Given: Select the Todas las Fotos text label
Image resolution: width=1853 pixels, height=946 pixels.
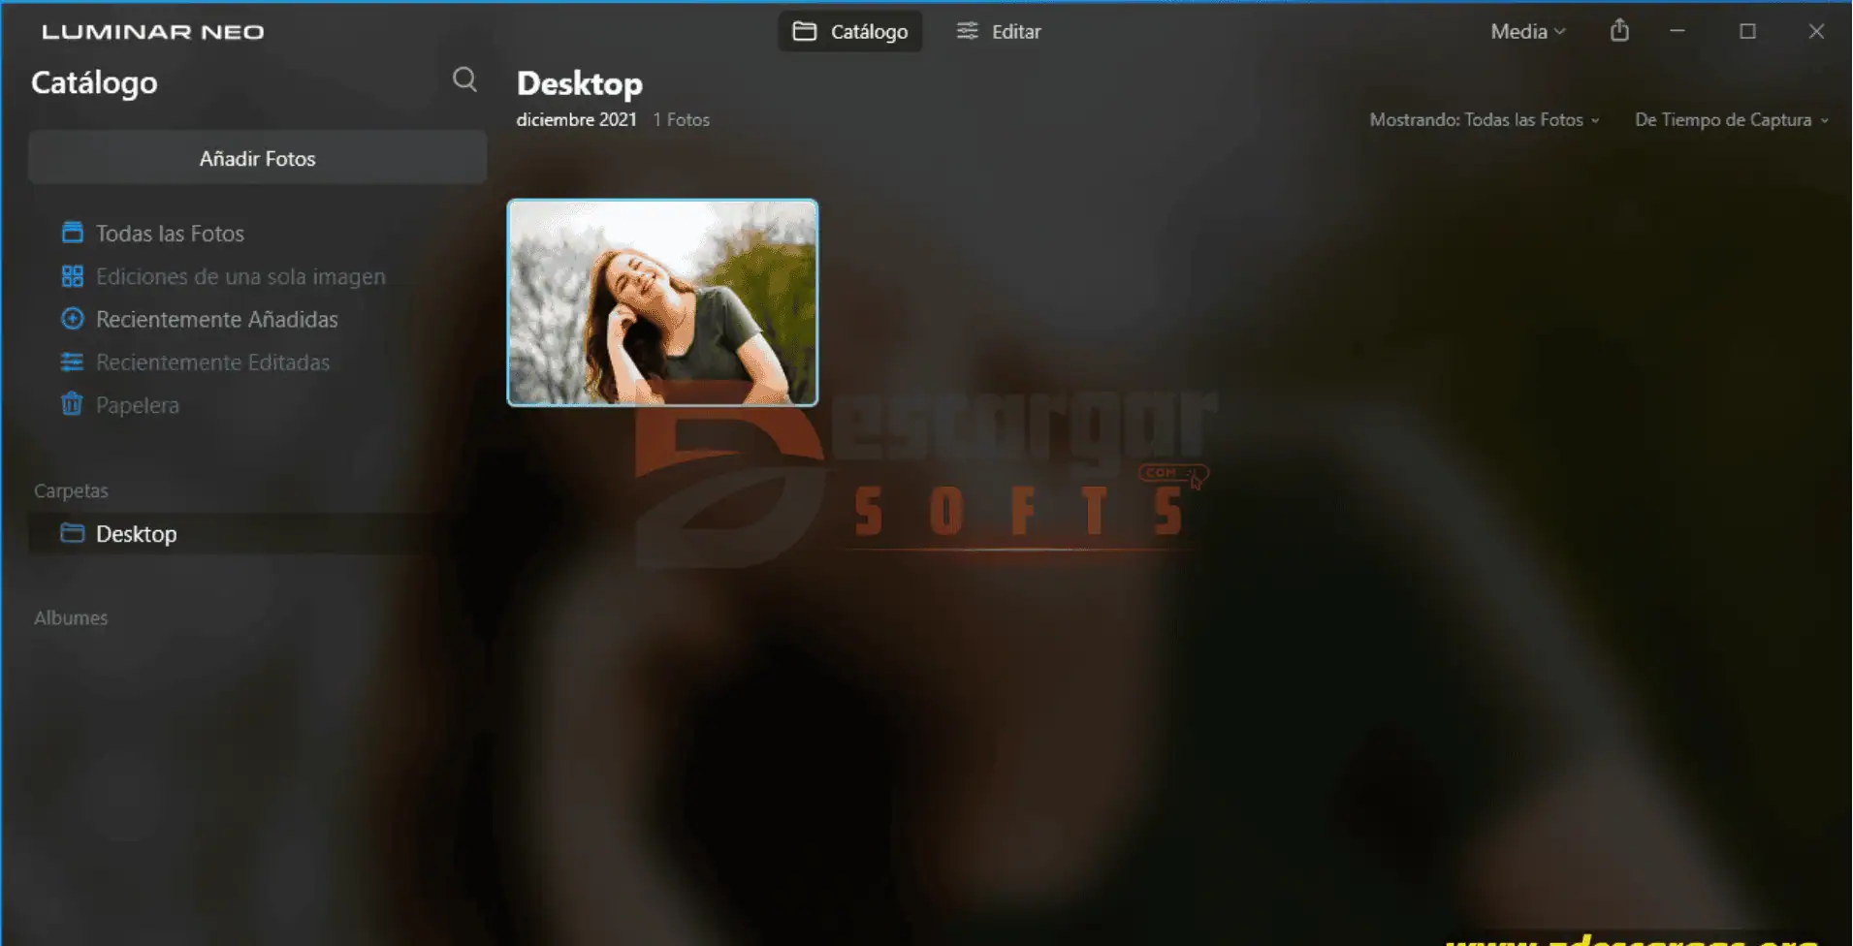Looking at the screenshot, I should 170,234.
